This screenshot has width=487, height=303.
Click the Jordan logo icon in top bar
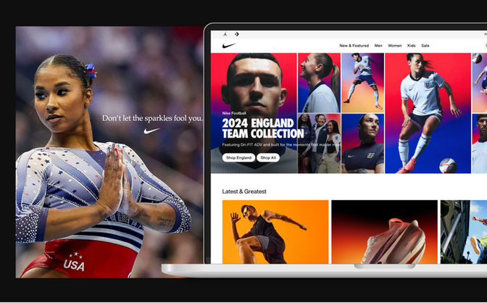[225, 34]
